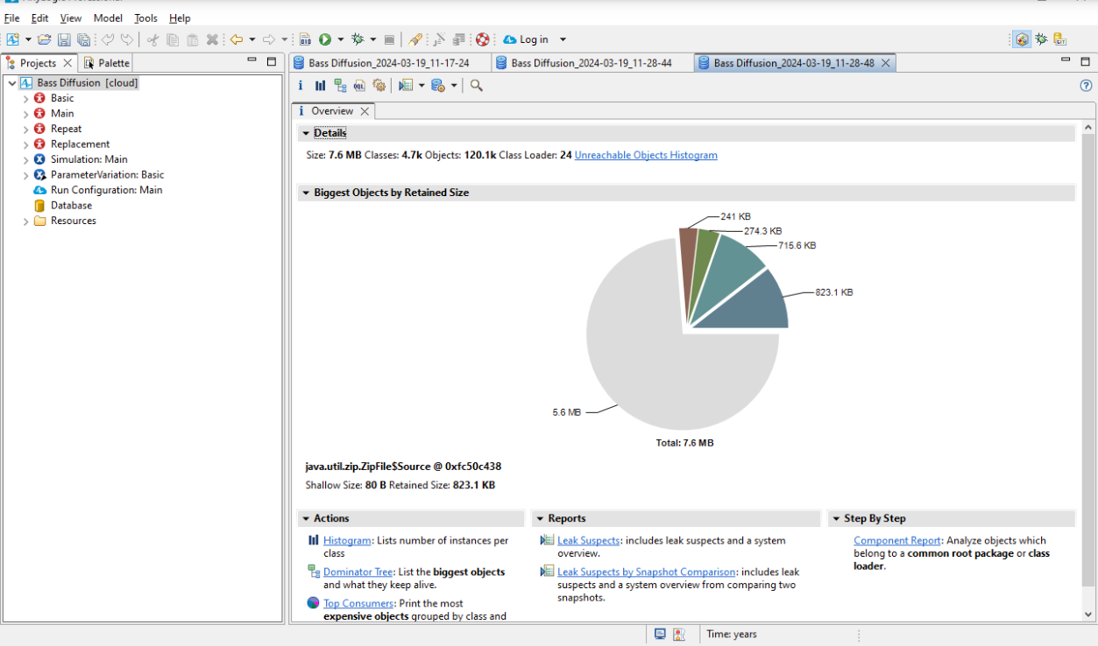Click the red lifebuoy Help icon

[x=482, y=39]
